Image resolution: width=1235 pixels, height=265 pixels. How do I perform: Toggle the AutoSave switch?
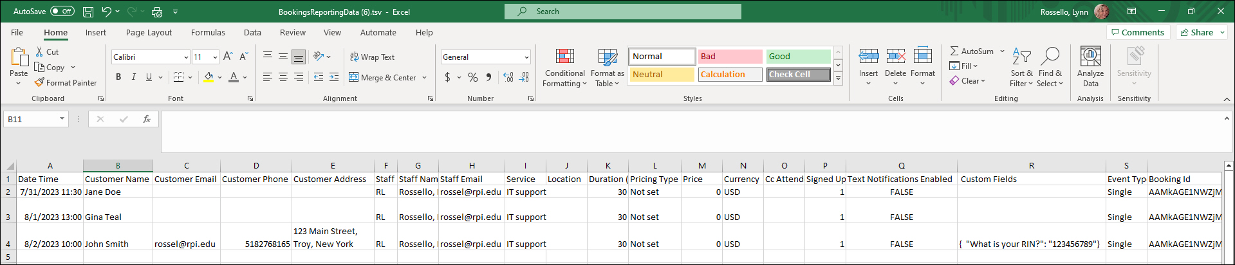[62, 12]
